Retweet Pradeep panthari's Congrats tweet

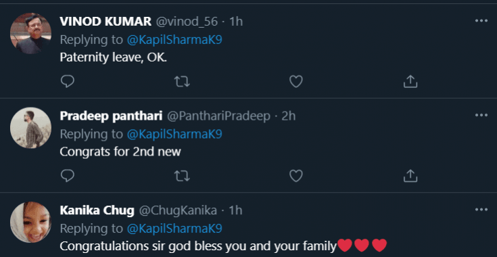182,176
